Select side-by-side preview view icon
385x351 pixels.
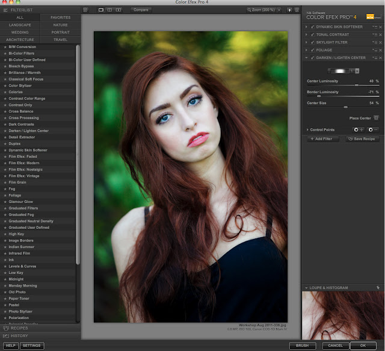pos(119,10)
